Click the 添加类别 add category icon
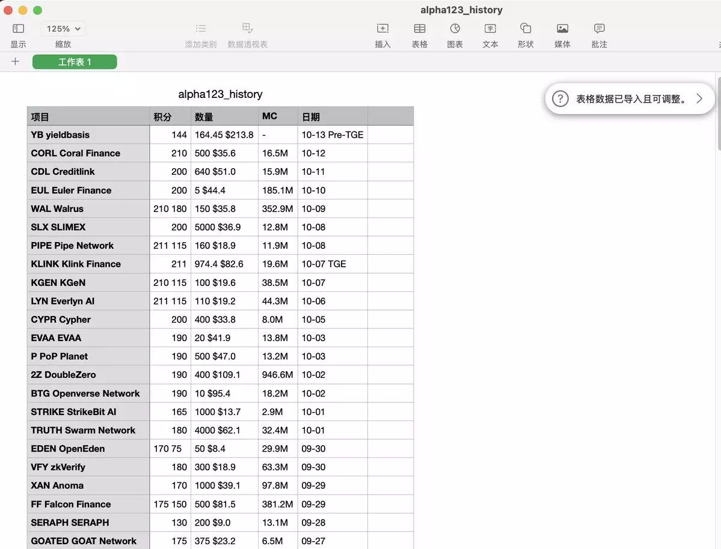Screen dimensions: 721x549 [201, 28]
